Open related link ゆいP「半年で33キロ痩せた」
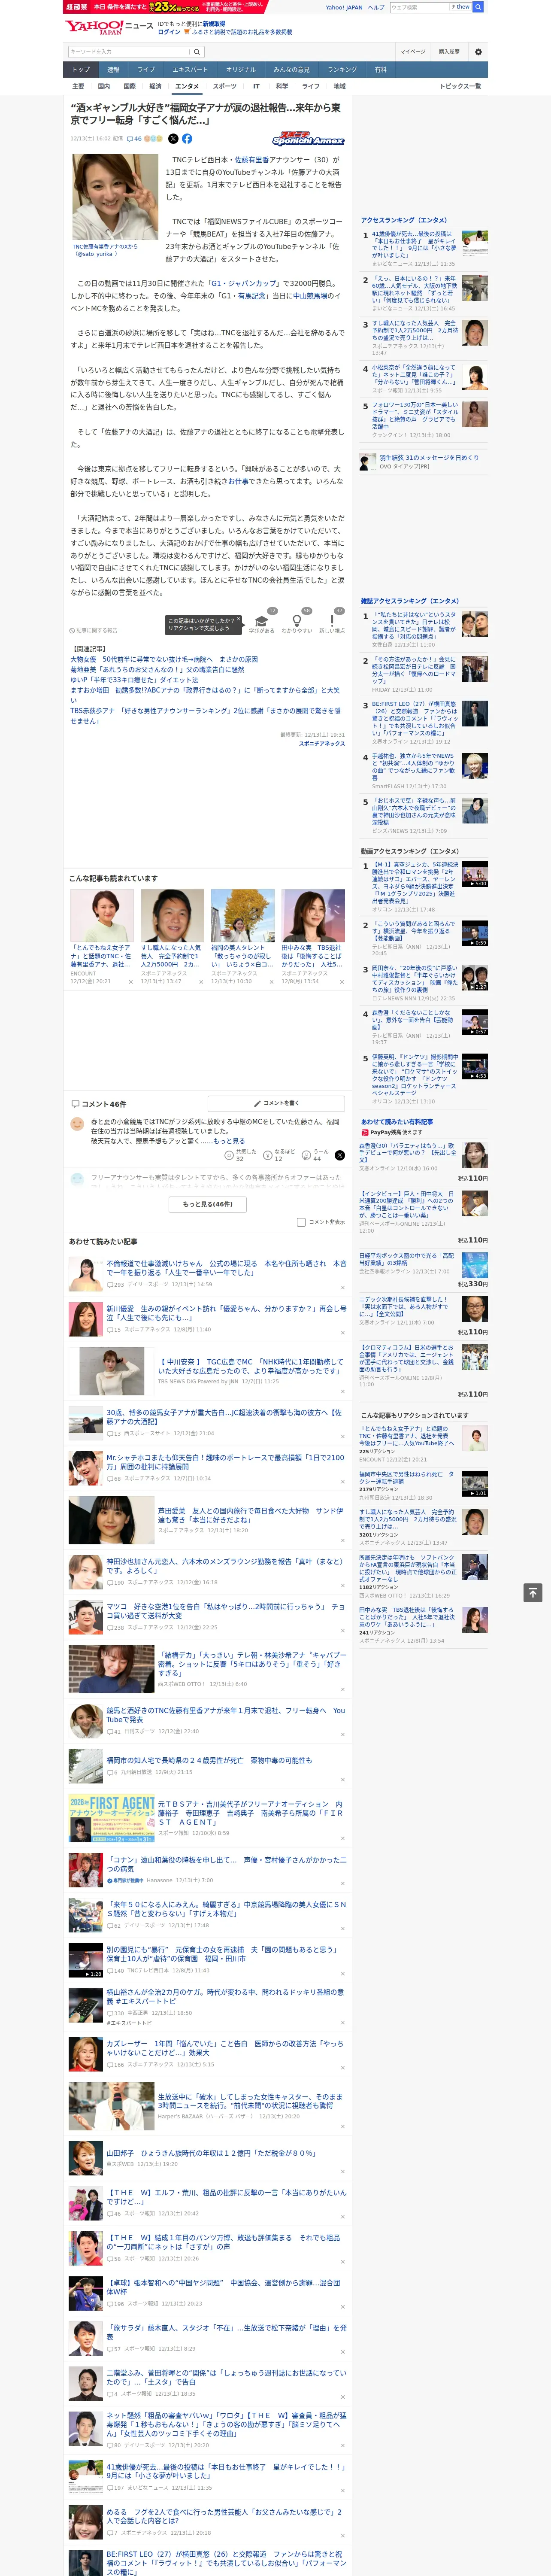Screen dimensions: 551x2576 click(x=134, y=680)
